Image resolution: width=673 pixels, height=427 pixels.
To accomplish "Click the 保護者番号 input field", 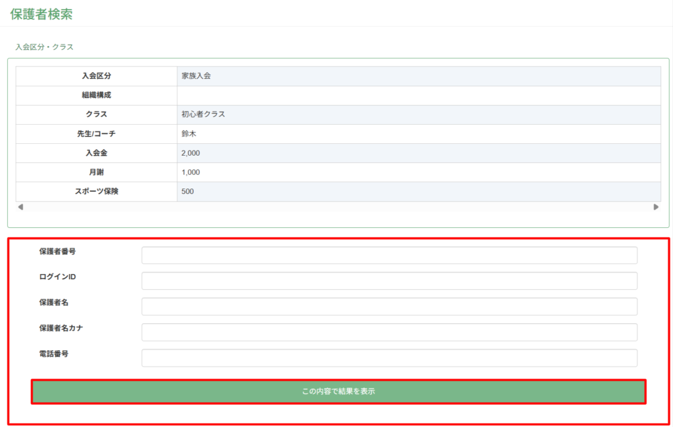I will pyautogui.click(x=389, y=256).
